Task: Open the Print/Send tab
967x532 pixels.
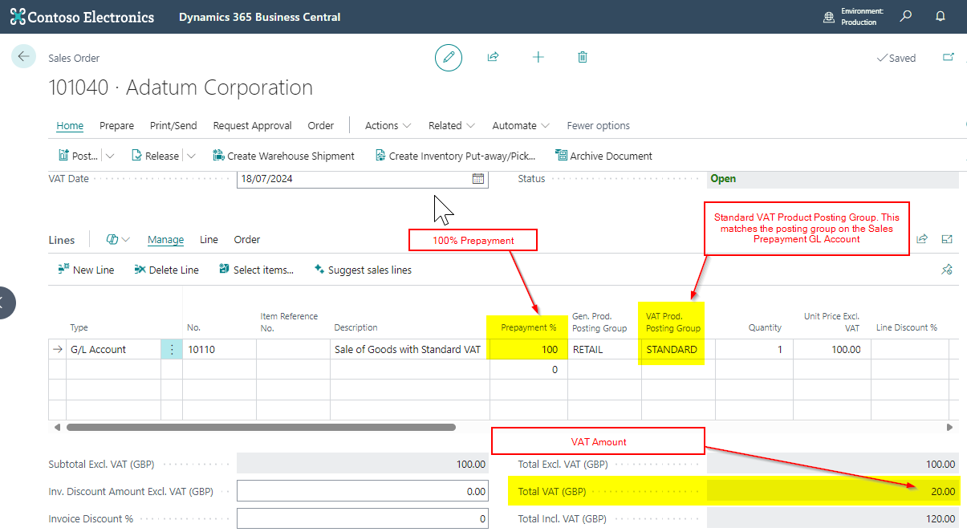Action: (x=173, y=125)
